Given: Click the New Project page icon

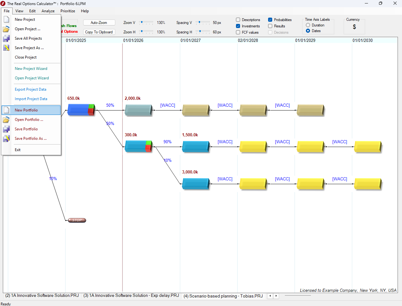Looking at the screenshot, I should tap(6, 19).
